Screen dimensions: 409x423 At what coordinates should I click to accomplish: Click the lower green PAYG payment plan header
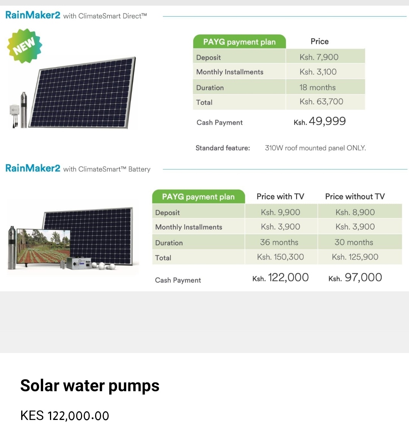[198, 197]
